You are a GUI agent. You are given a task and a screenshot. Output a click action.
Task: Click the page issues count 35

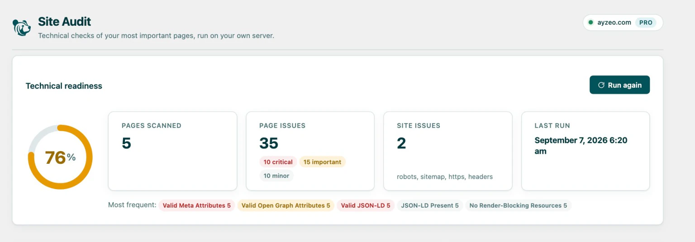269,143
